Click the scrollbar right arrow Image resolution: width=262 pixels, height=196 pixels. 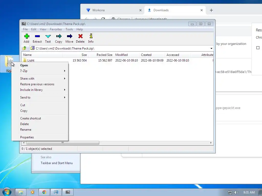coord(211,143)
